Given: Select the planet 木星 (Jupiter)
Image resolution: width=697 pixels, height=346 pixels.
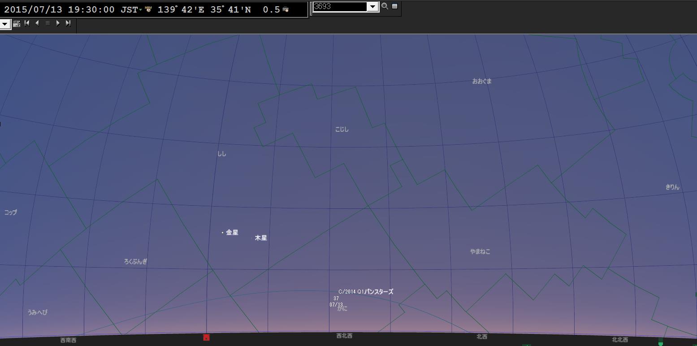Looking at the screenshot, I should pos(261,238).
